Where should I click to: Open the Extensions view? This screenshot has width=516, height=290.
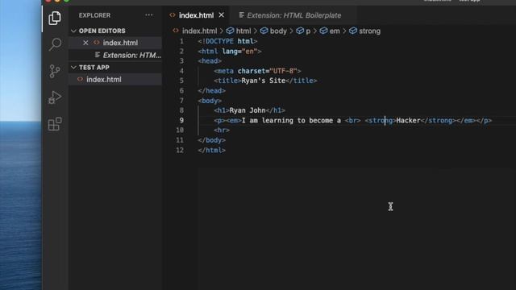[55, 124]
